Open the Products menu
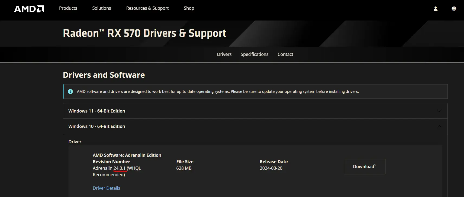This screenshot has height=197, width=464. [68, 8]
